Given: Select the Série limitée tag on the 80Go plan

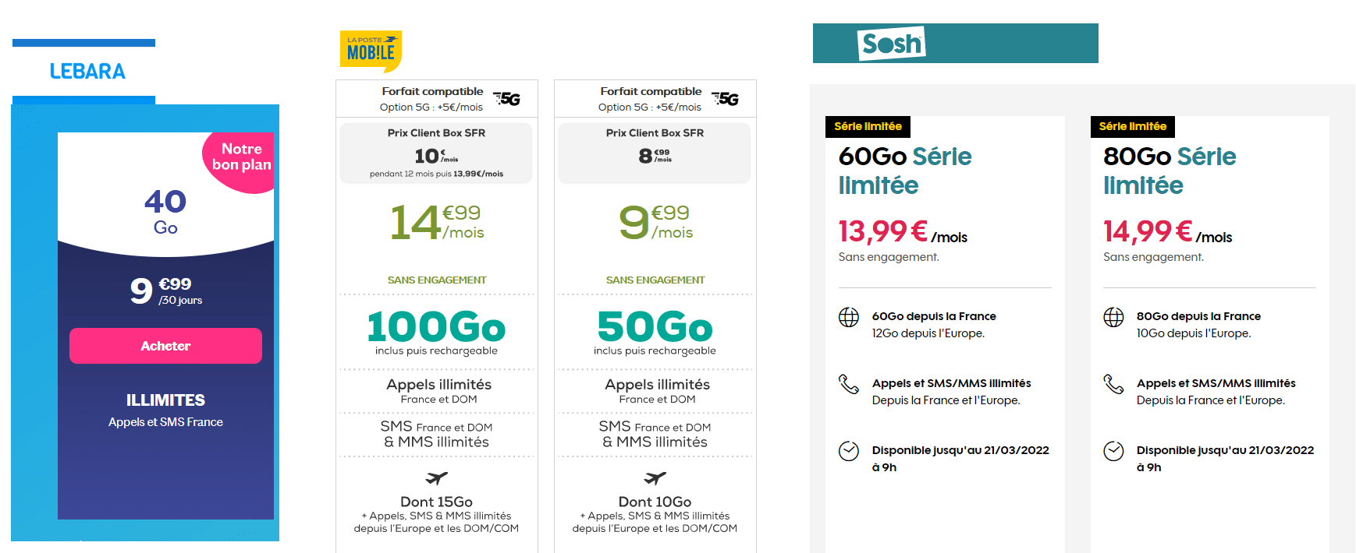Looking at the screenshot, I should tap(1133, 126).
